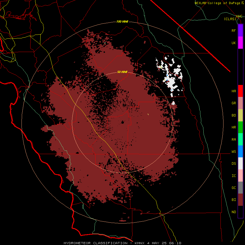Click the BD legend label
The height and width of the screenshot is (245, 245).
(234, 115)
